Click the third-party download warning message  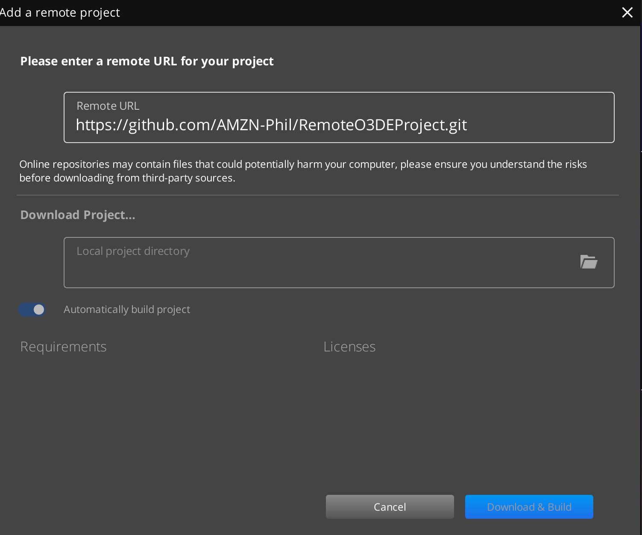coord(302,170)
